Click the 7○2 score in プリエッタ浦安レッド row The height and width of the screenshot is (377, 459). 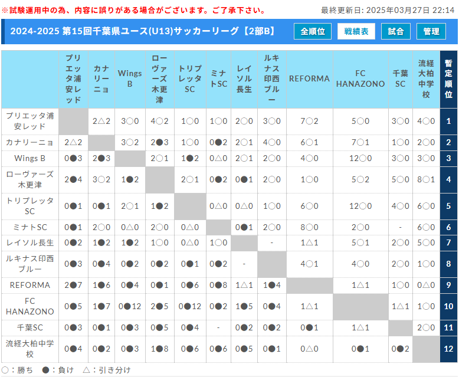(x=309, y=121)
